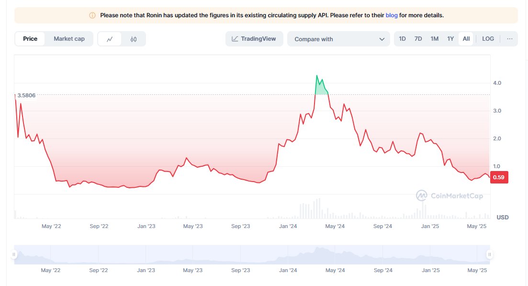Select the Price tab

tap(30, 39)
